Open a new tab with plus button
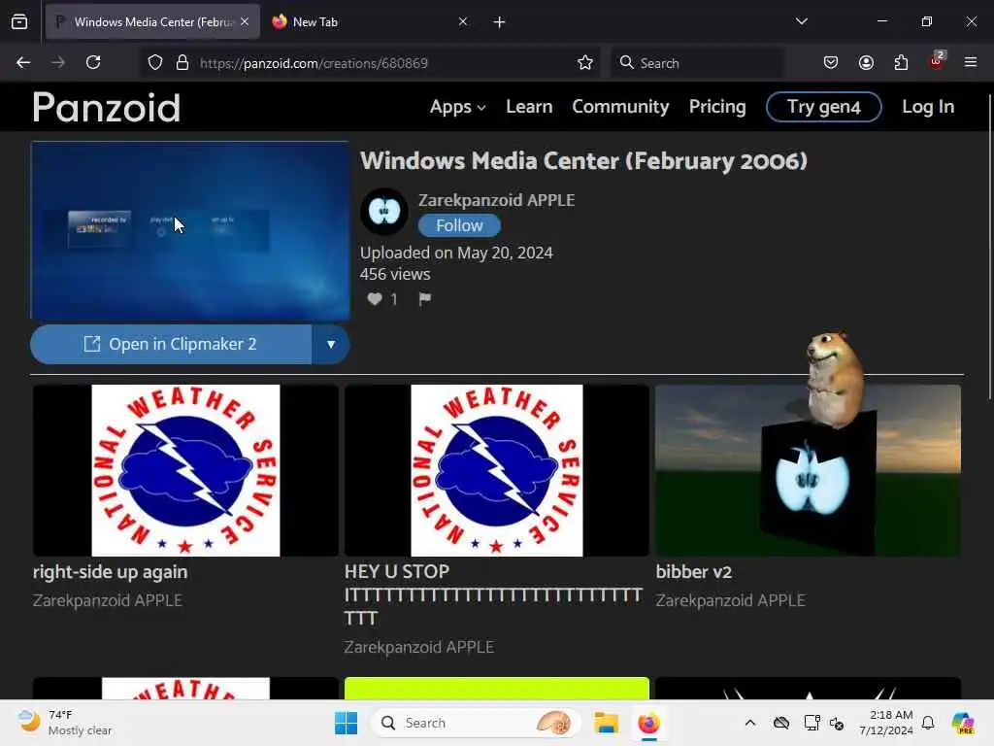This screenshot has height=746, width=994. pyautogui.click(x=500, y=22)
